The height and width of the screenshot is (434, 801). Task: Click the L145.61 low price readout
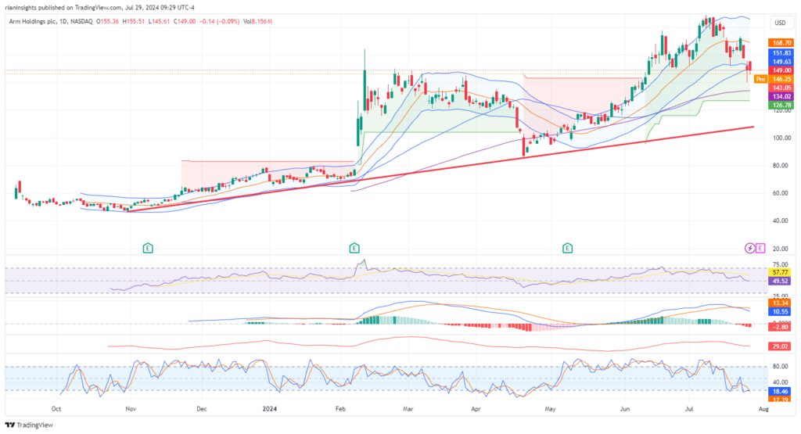(x=159, y=21)
